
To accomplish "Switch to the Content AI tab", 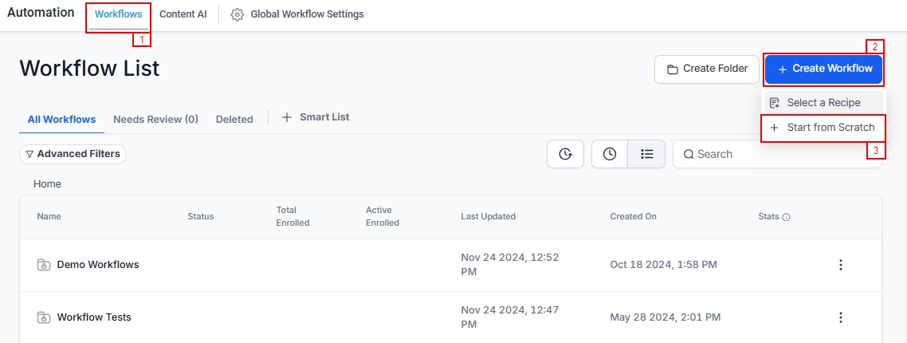I will (183, 14).
